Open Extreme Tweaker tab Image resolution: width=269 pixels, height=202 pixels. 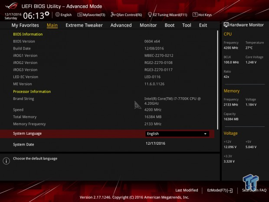[x=84, y=25]
